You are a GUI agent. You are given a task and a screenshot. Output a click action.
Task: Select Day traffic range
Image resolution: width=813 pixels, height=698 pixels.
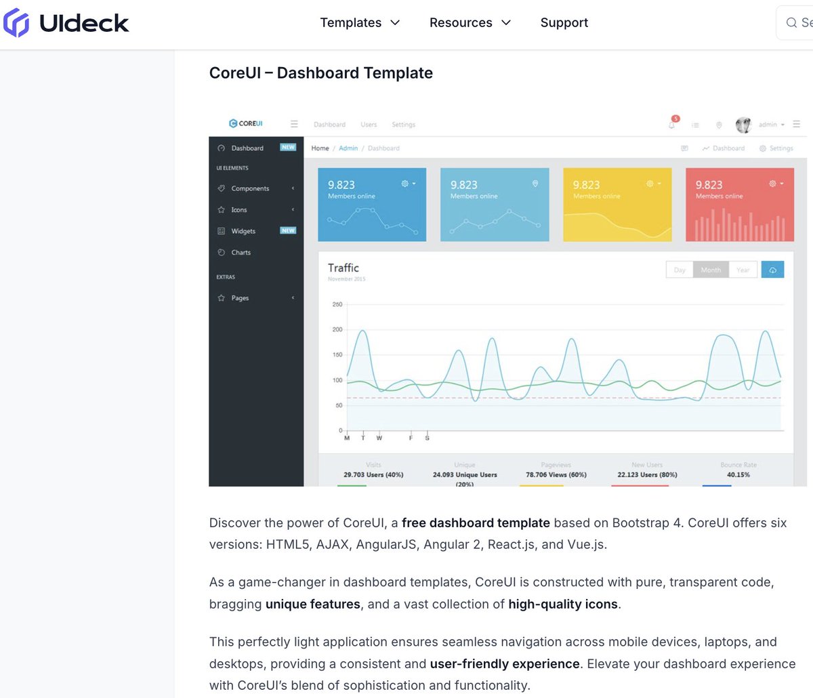[x=680, y=270]
